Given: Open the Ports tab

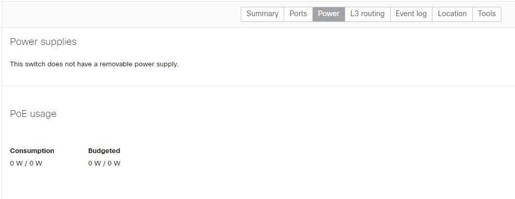Looking at the screenshot, I should pyautogui.click(x=298, y=14).
